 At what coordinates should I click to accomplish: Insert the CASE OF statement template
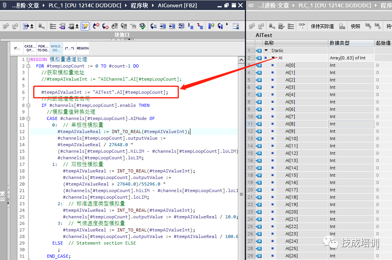click(x=30, y=48)
